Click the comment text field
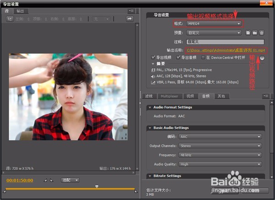275x200 pixels. 225,42
